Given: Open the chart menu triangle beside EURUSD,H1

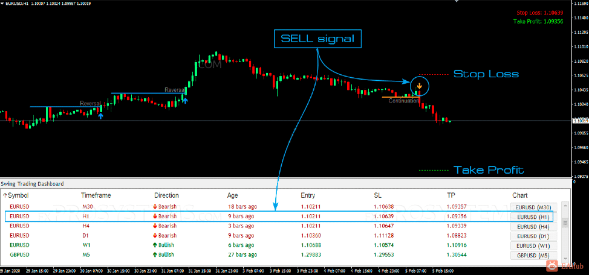Looking at the screenshot, I should point(2,2).
